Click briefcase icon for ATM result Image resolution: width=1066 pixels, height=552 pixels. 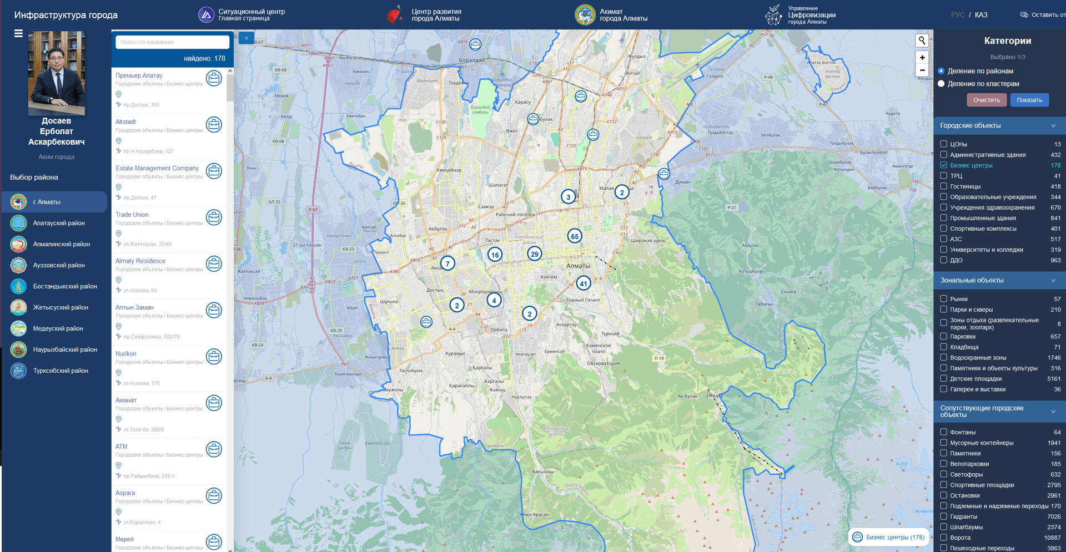214,449
